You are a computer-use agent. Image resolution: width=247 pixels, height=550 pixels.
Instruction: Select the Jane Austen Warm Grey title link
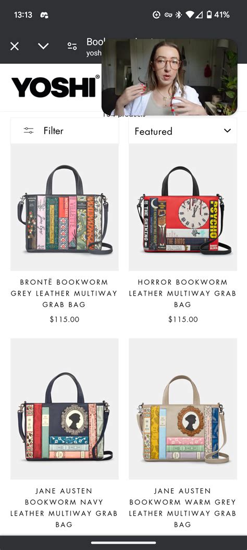pos(182,508)
